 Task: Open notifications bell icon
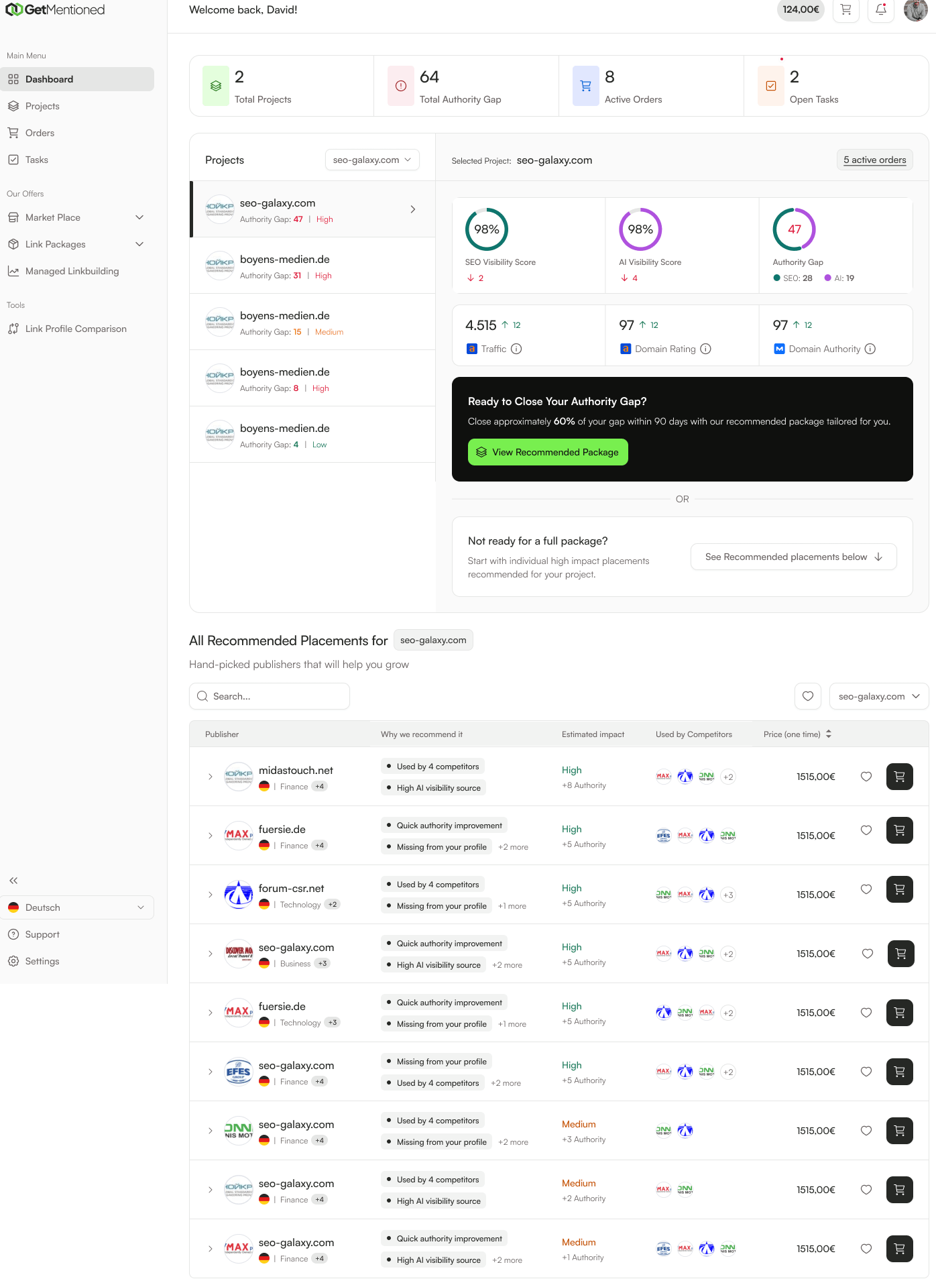coord(881,9)
